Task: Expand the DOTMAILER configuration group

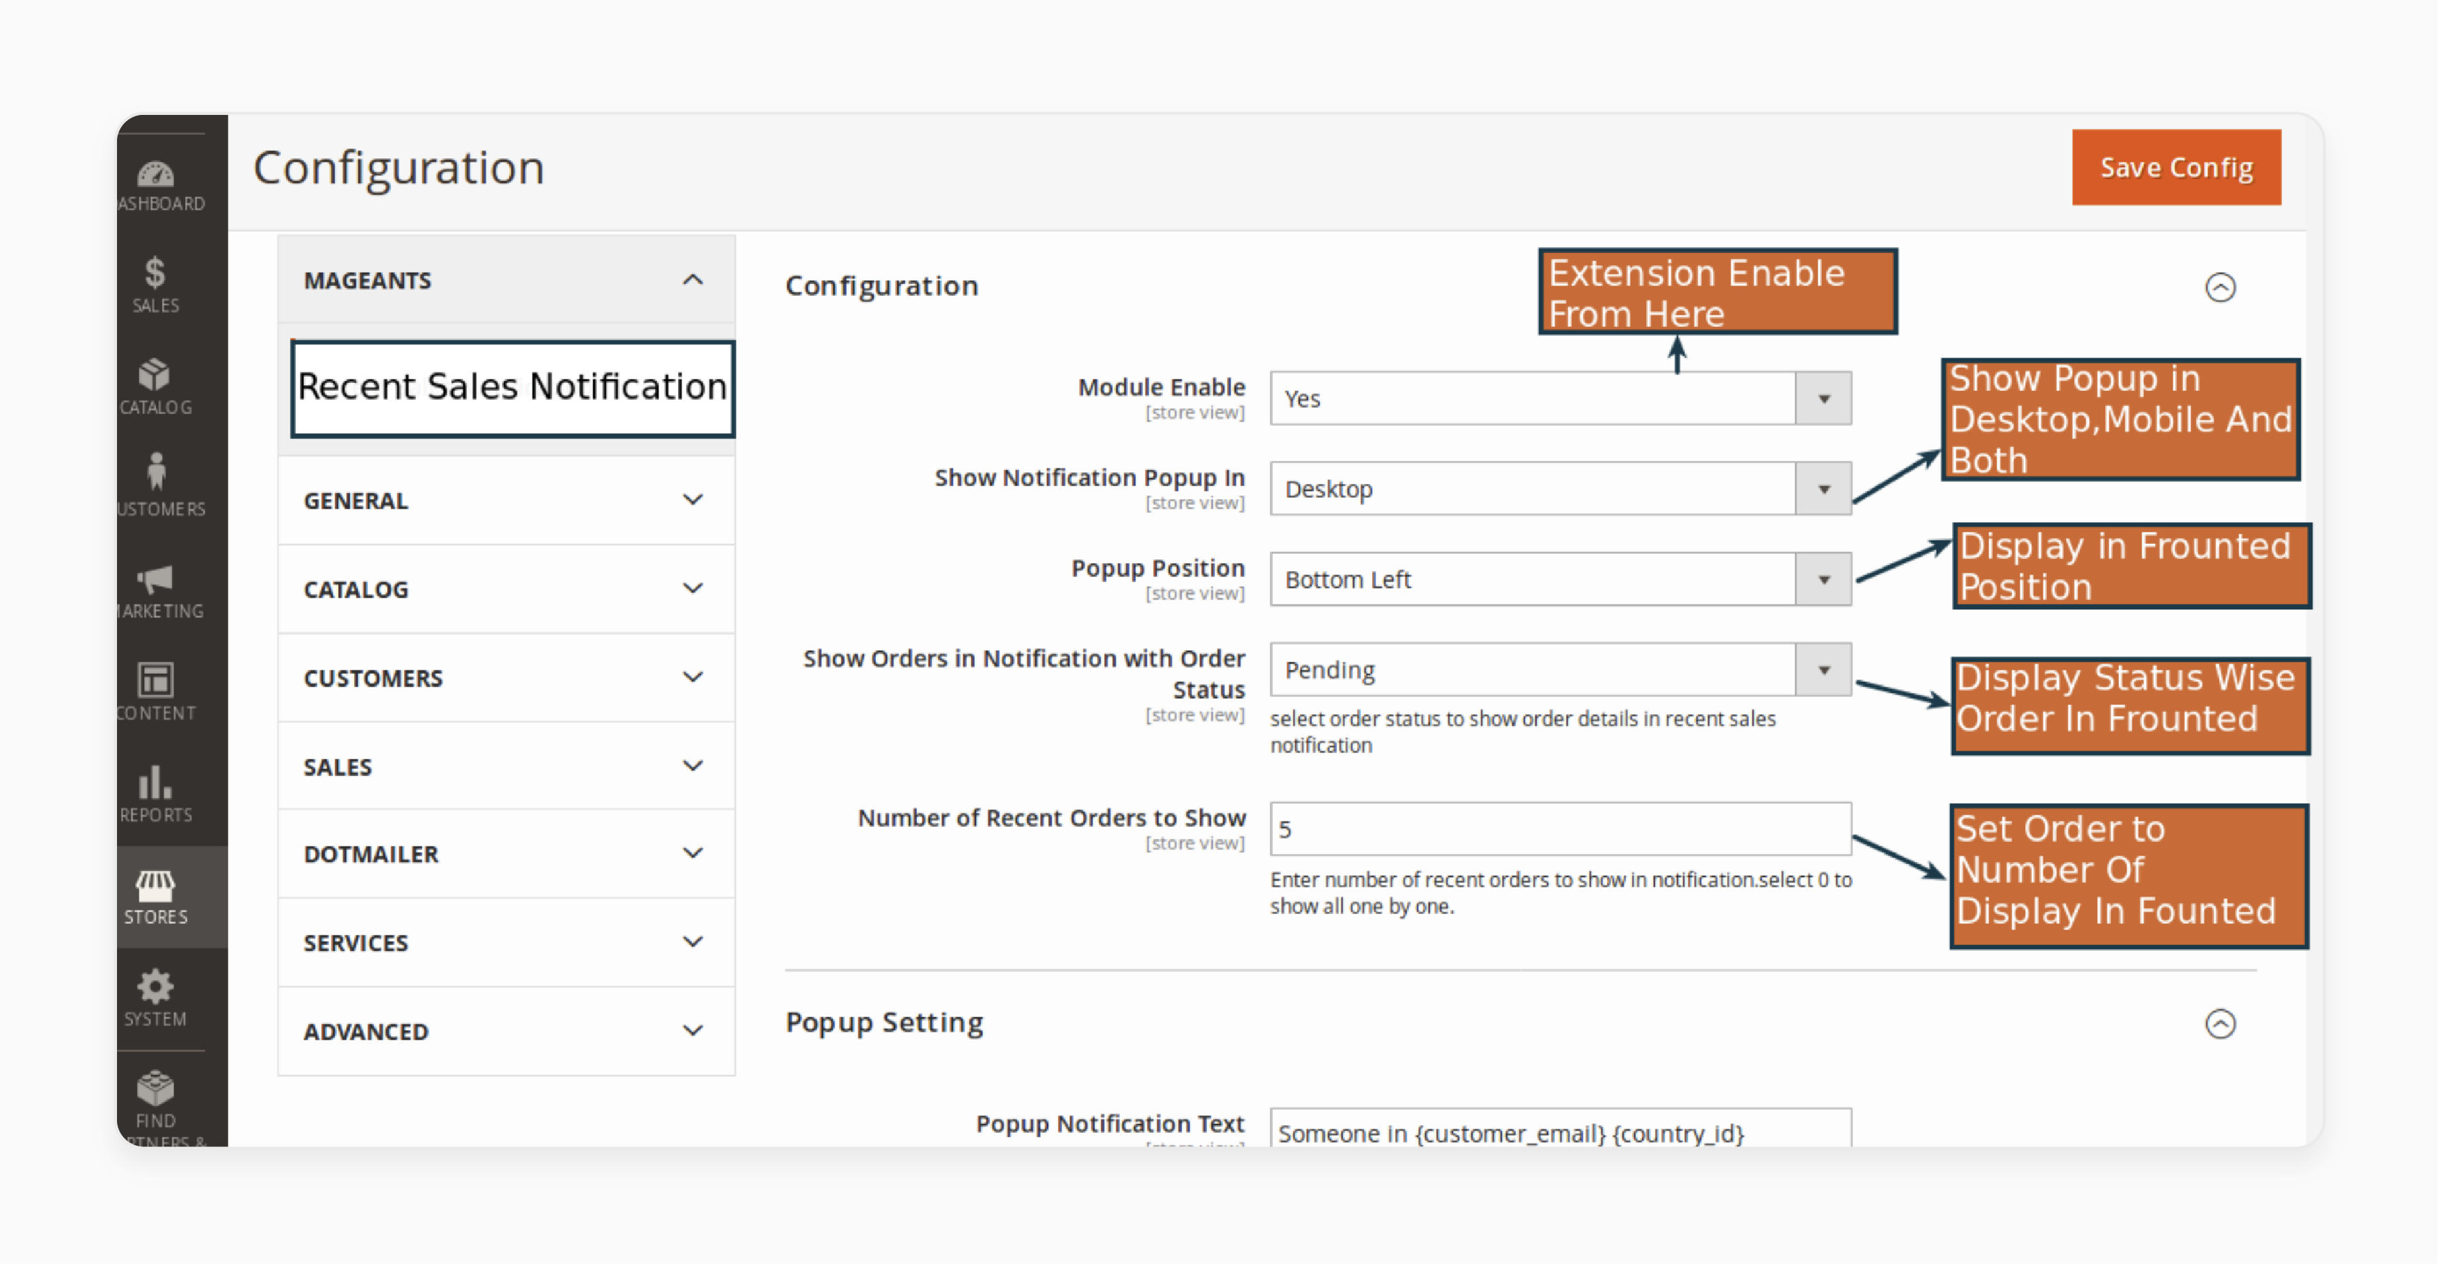Action: pos(506,854)
